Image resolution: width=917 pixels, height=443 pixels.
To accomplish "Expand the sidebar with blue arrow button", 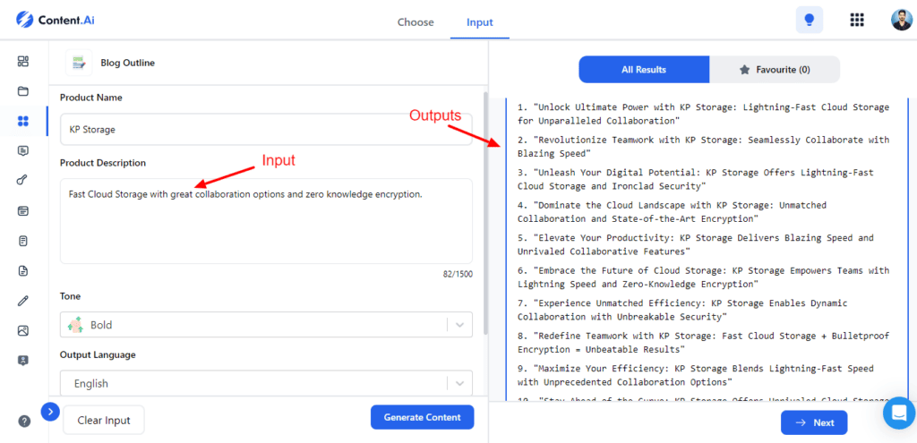I will (x=50, y=412).
